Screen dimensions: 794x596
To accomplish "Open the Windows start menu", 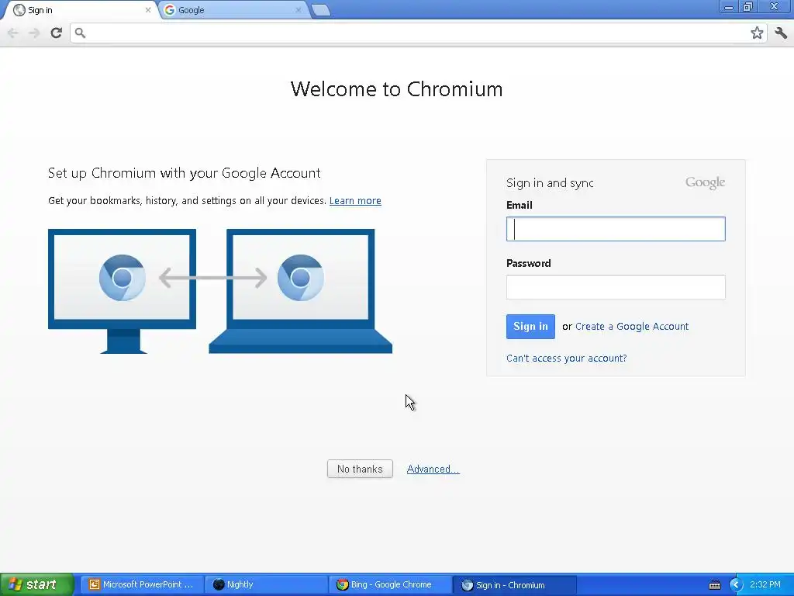I will pyautogui.click(x=37, y=585).
